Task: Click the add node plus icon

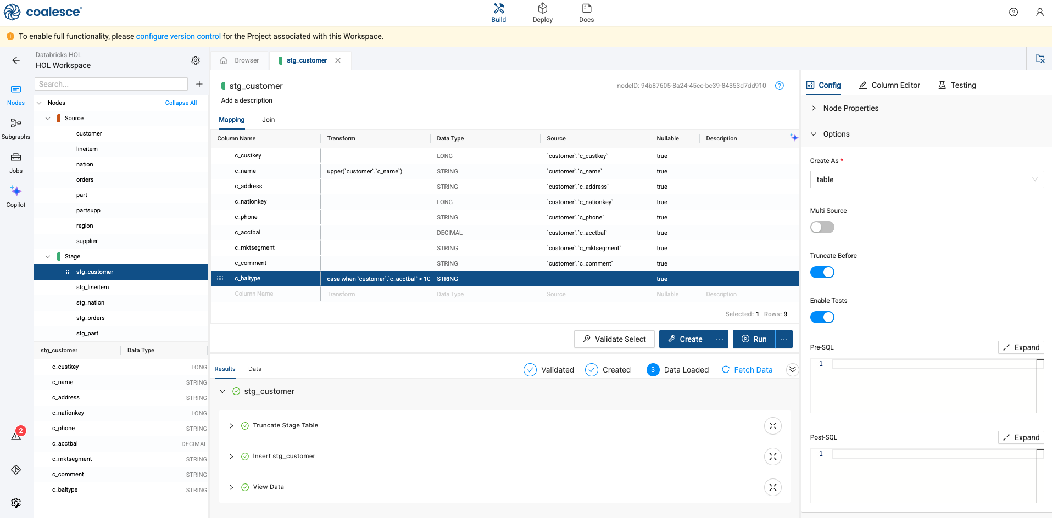Action: pyautogui.click(x=199, y=84)
